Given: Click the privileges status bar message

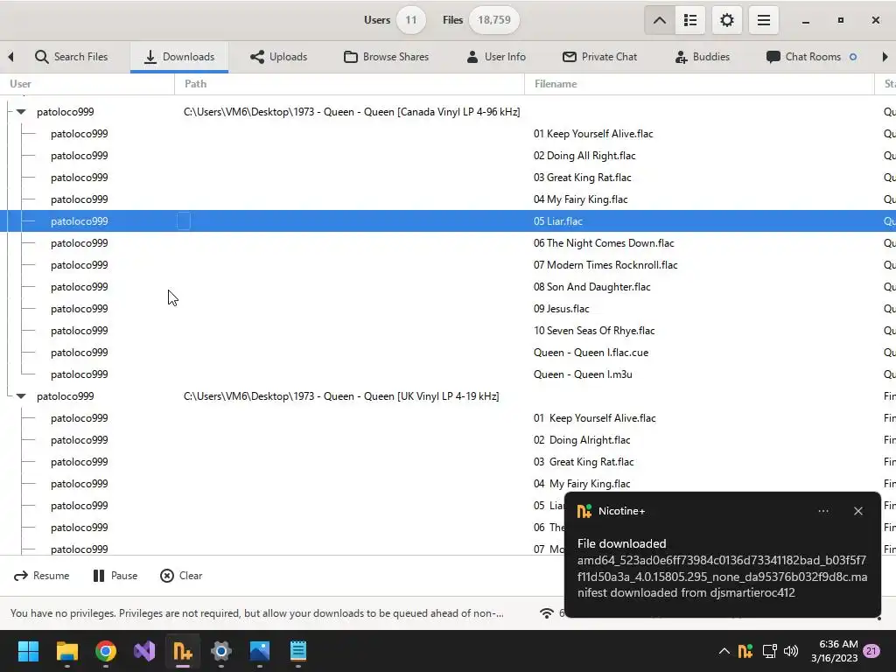Looking at the screenshot, I should [x=257, y=613].
